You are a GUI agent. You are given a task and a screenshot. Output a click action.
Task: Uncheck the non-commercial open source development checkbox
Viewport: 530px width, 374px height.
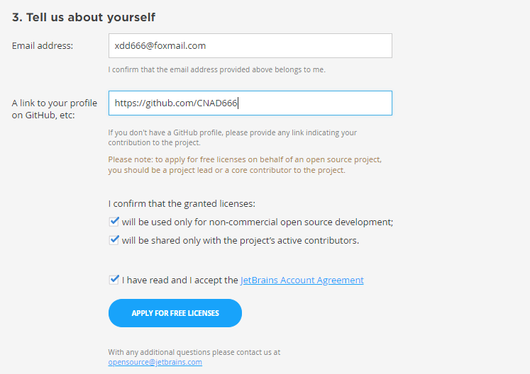tap(114, 222)
